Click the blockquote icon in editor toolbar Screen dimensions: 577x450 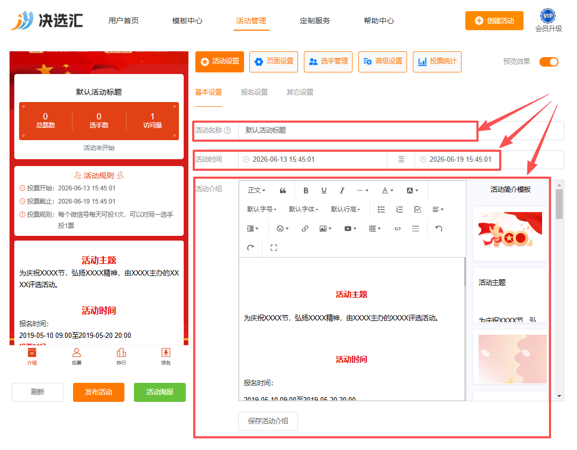pos(283,190)
